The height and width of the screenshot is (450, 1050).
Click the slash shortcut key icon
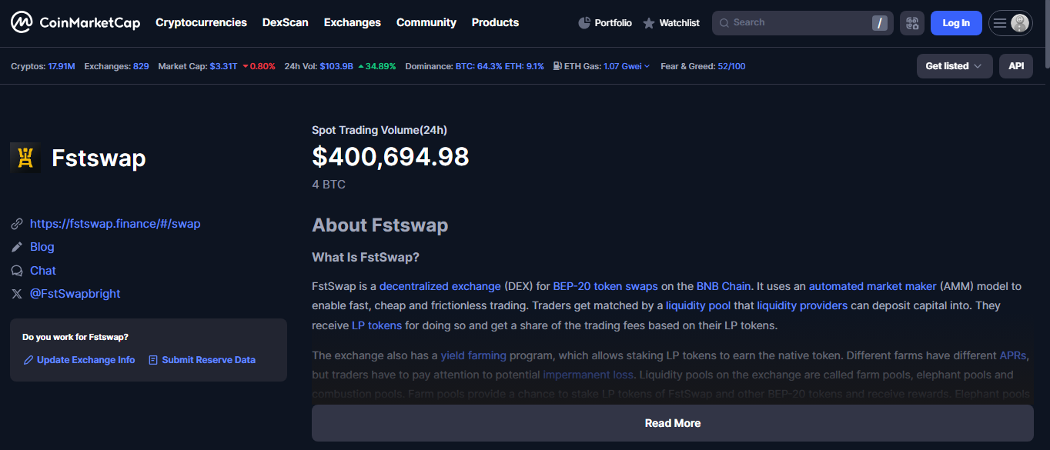tap(879, 23)
